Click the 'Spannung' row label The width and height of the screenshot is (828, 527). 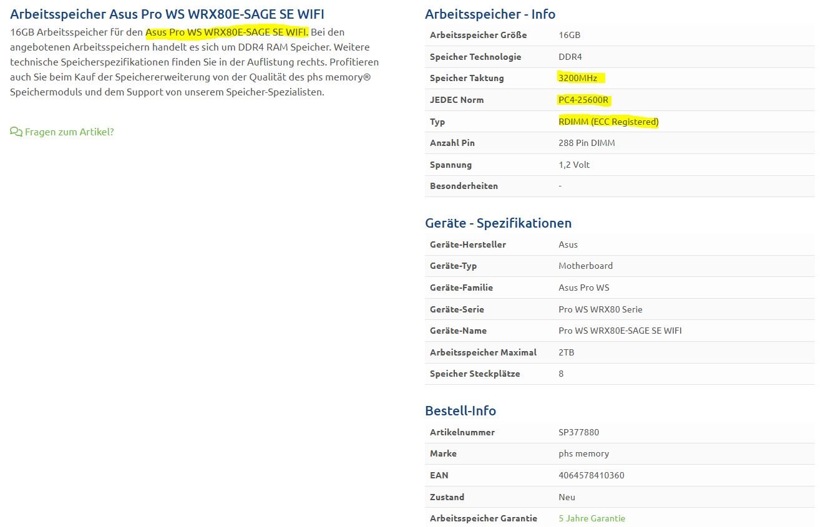coord(451,165)
